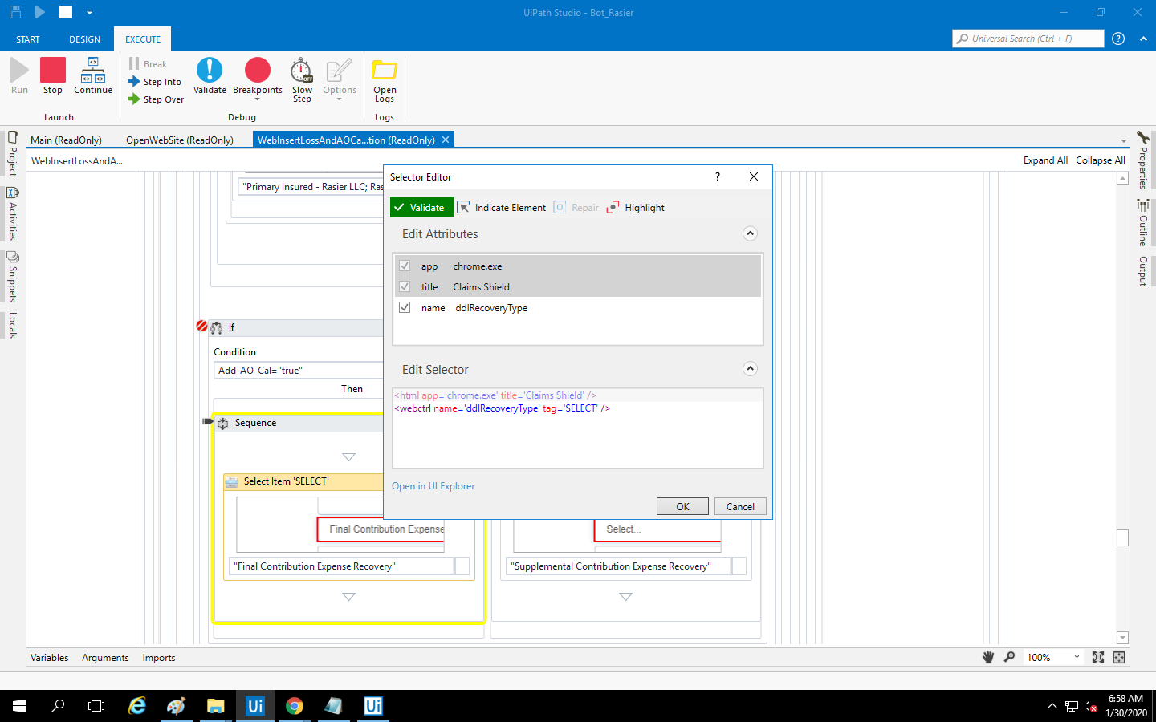
Task: Open the Main (ReadOnly) document tab
Action: click(x=67, y=140)
